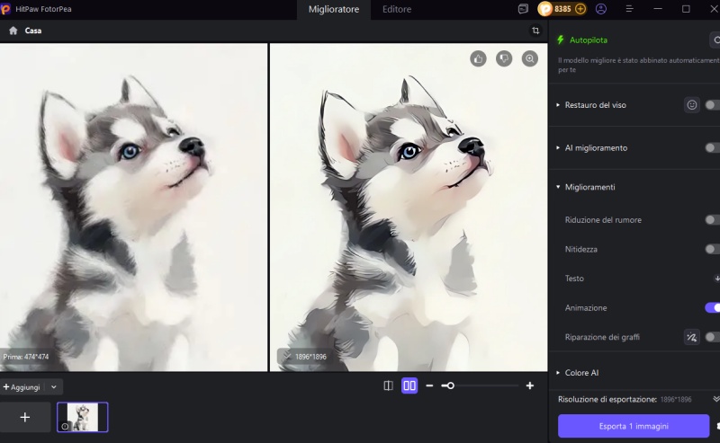
Task: Click the Prima: 474*474 label
Action: pyautogui.click(x=26, y=357)
